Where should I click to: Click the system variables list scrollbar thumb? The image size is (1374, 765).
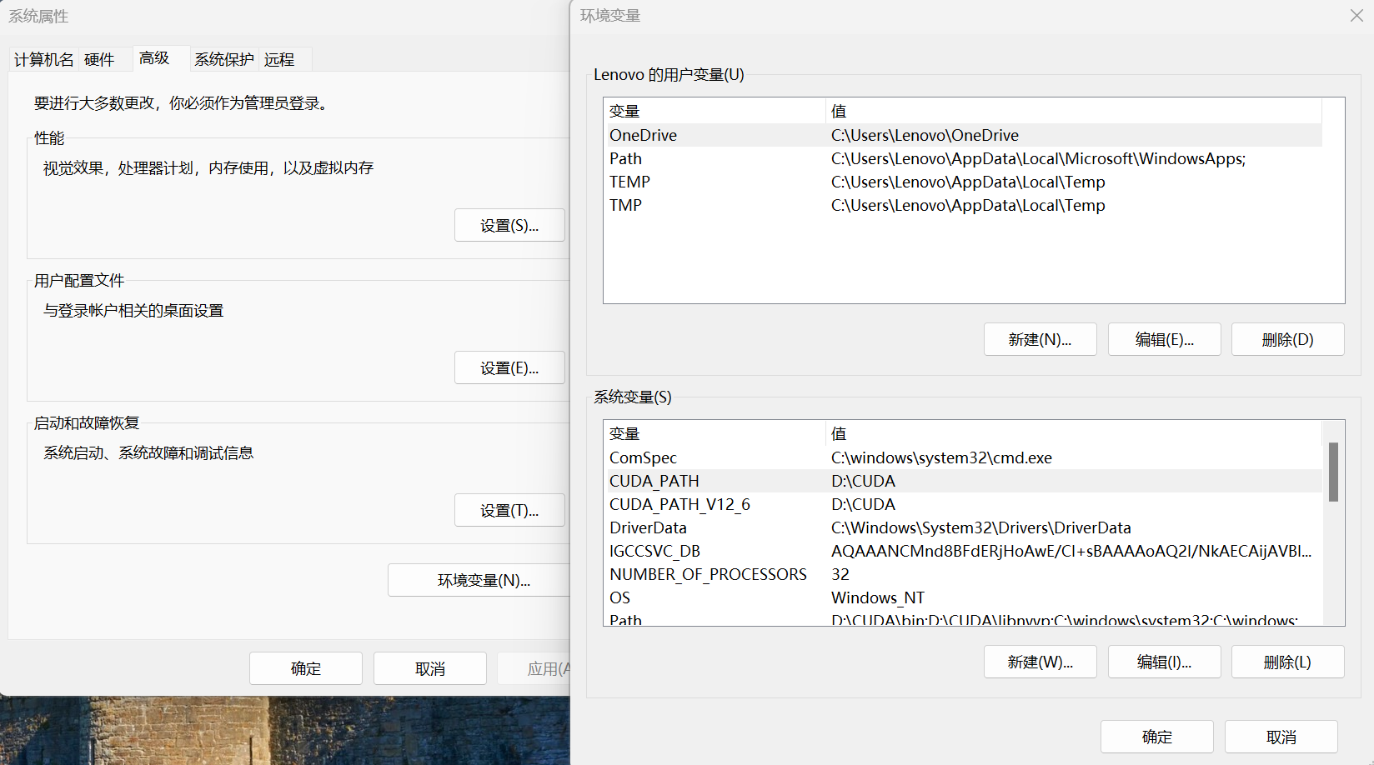[x=1333, y=472]
